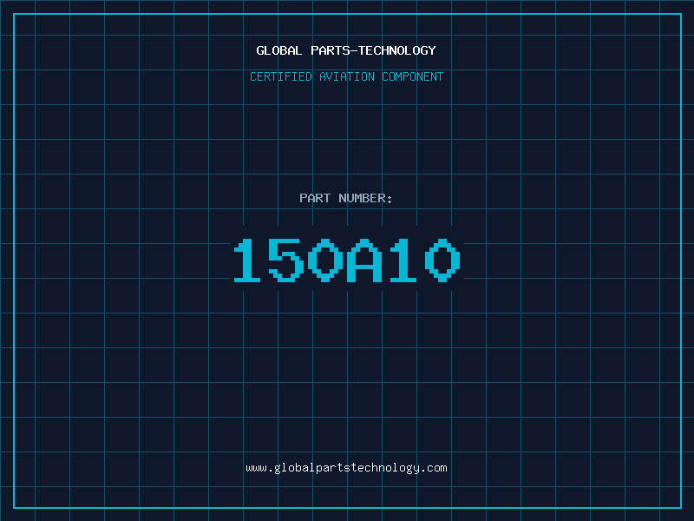
Task: Click the www prefix of the URL
Action: point(256,468)
